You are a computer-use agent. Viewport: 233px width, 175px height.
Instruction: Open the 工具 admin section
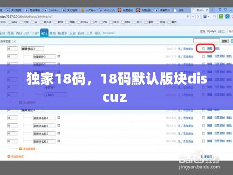coord(89,33)
